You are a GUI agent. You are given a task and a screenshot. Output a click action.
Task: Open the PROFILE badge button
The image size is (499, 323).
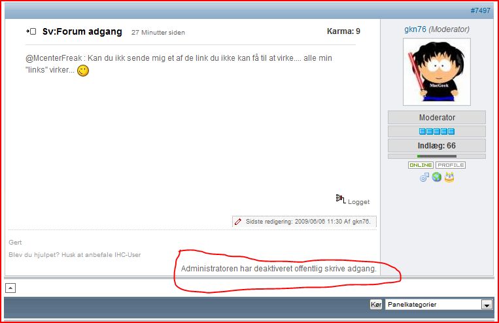(x=451, y=165)
